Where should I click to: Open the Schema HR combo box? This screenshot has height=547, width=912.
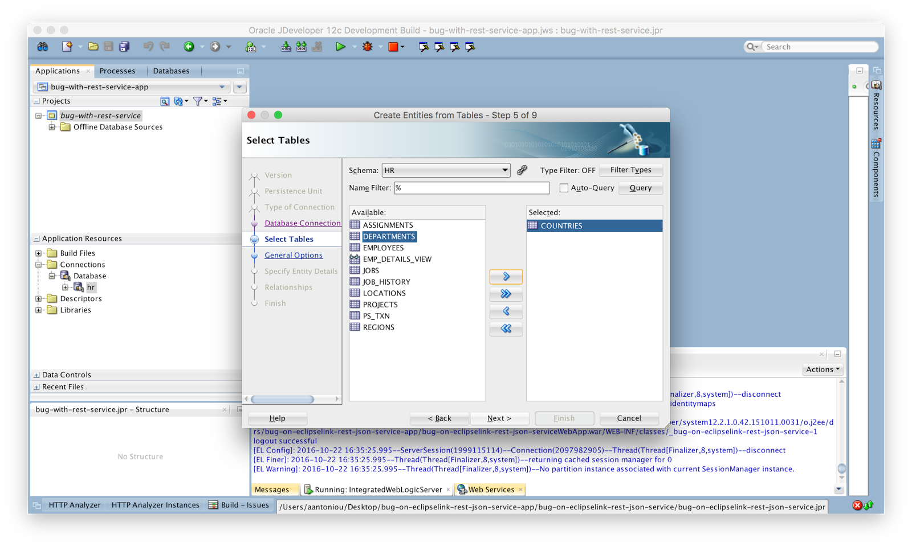point(446,170)
